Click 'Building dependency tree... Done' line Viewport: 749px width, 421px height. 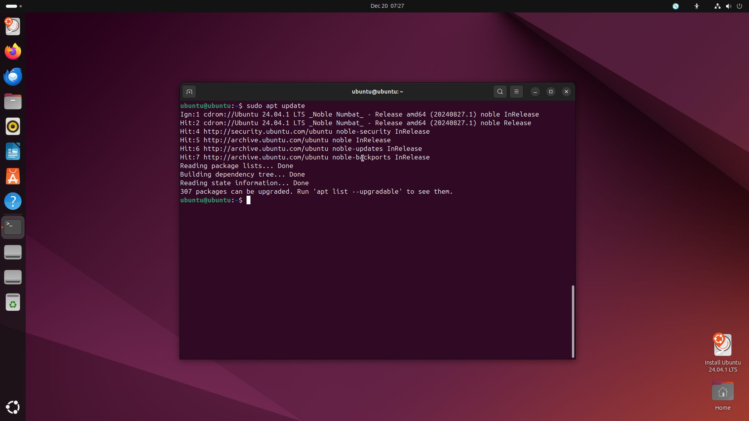(x=242, y=174)
